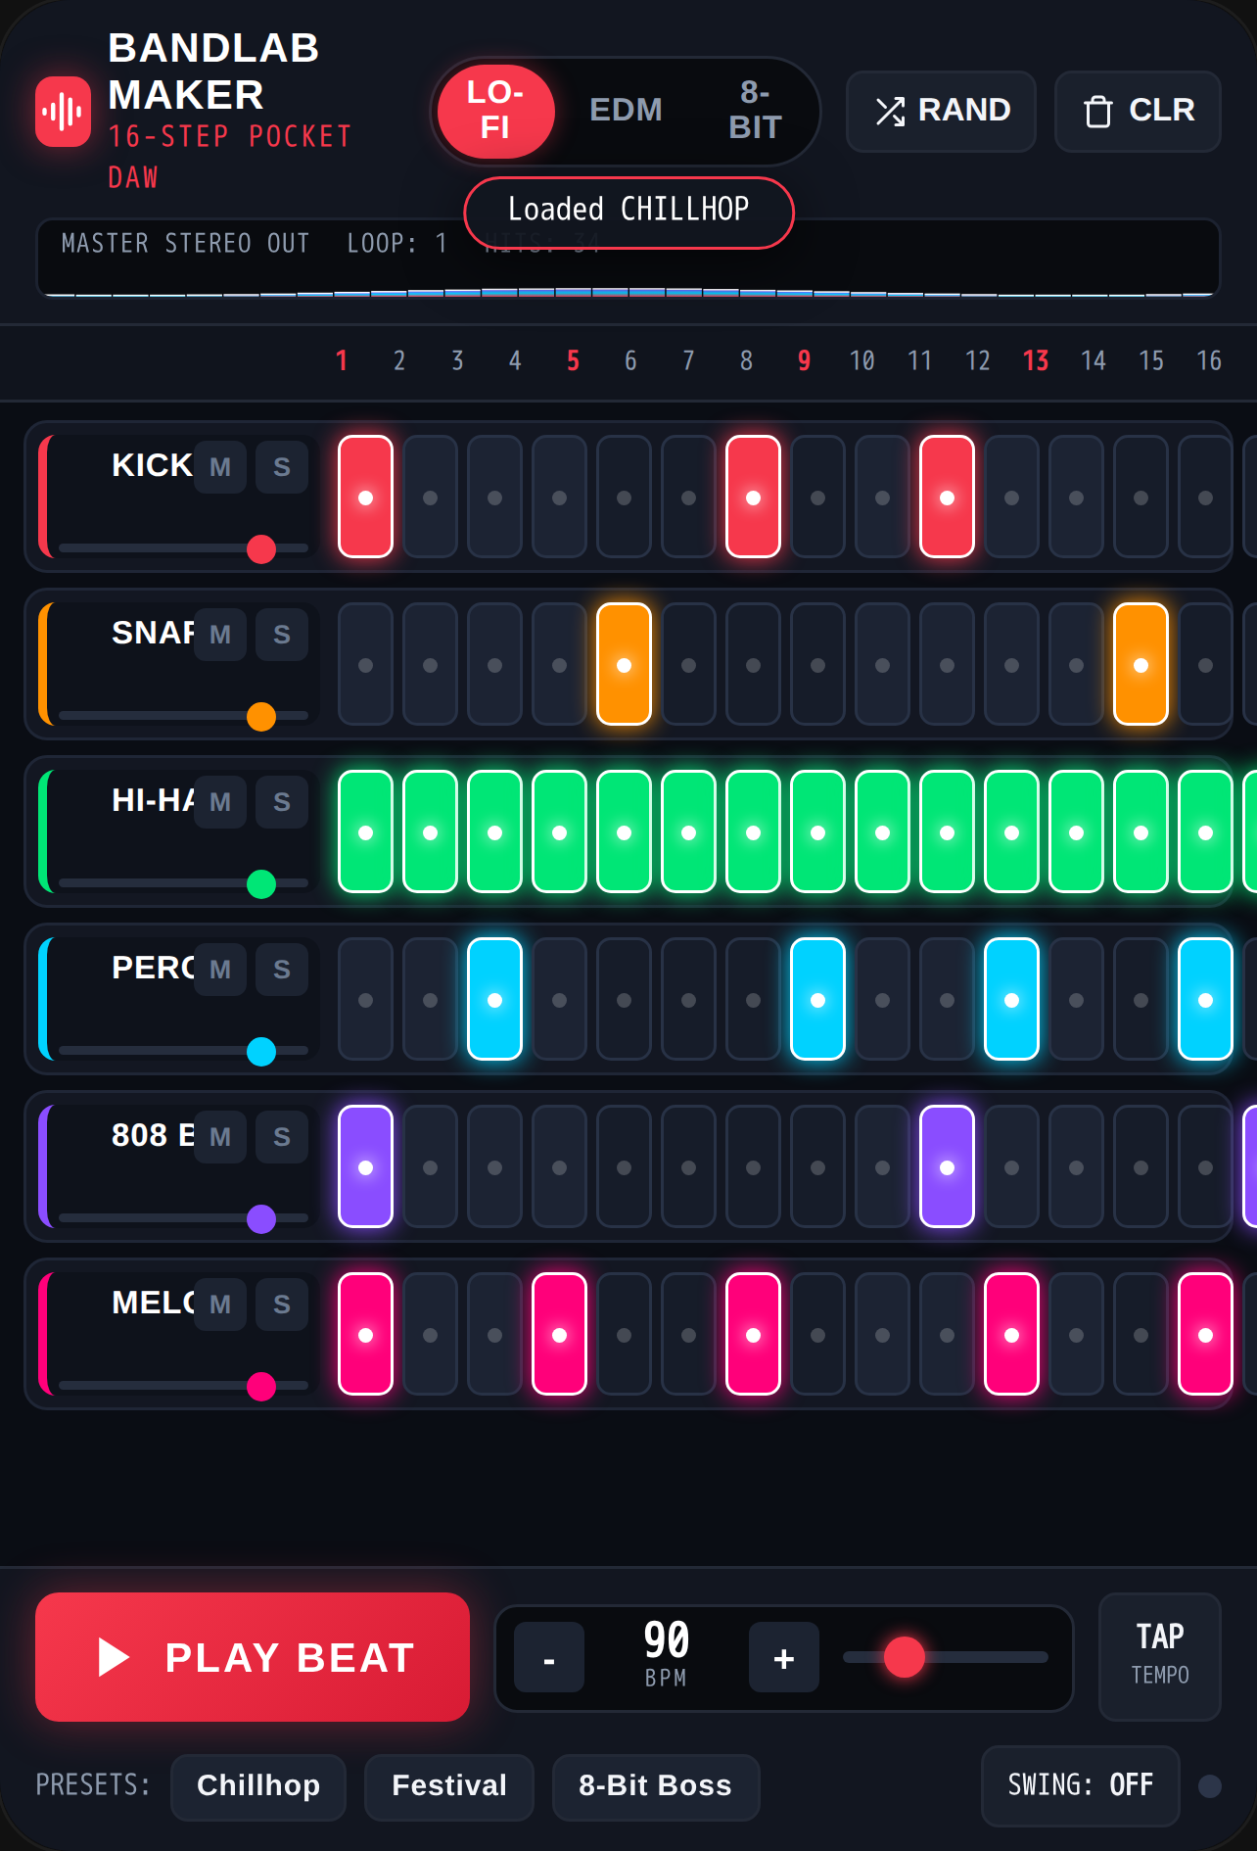1257x1851 pixels.
Task: Click the step number 13 marker
Action: click(x=1036, y=361)
